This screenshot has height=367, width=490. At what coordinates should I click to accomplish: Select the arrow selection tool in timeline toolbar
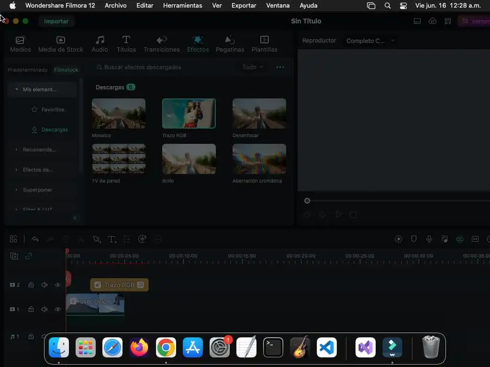97,239
